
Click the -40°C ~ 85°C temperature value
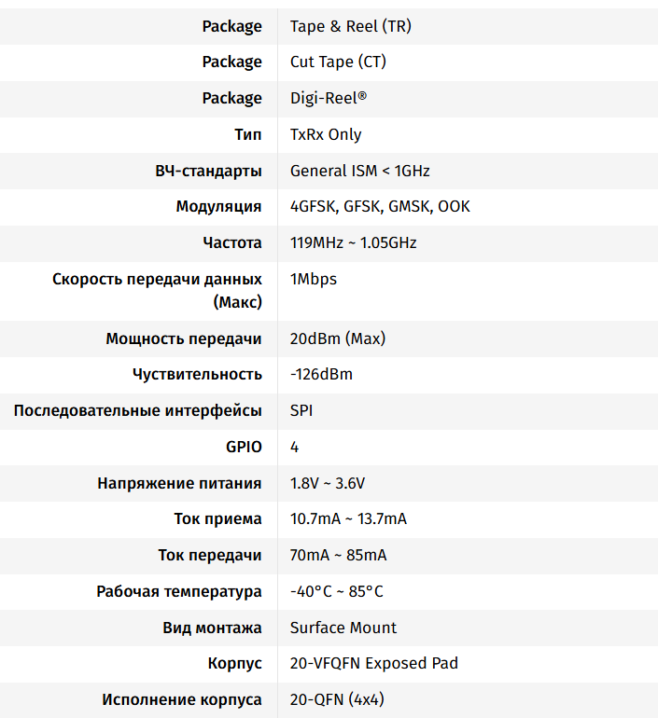336,591
